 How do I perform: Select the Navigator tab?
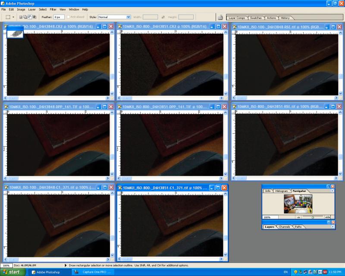pyautogui.click(x=299, y=191)
